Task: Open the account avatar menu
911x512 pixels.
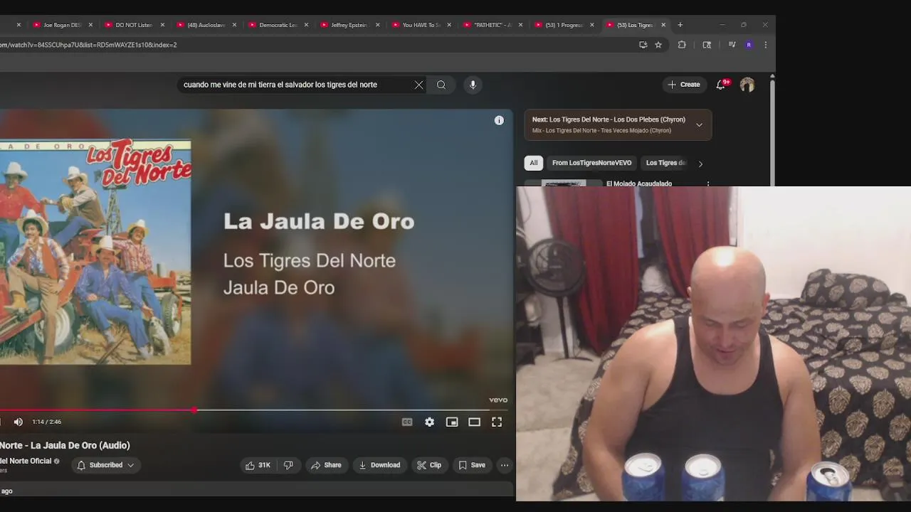Action: pyautogui.click(x=747, y=85)
